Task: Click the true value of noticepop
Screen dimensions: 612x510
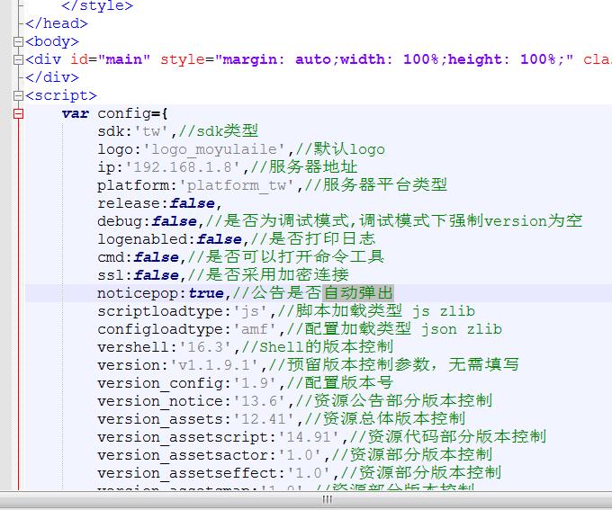Action: coord(206,293)
